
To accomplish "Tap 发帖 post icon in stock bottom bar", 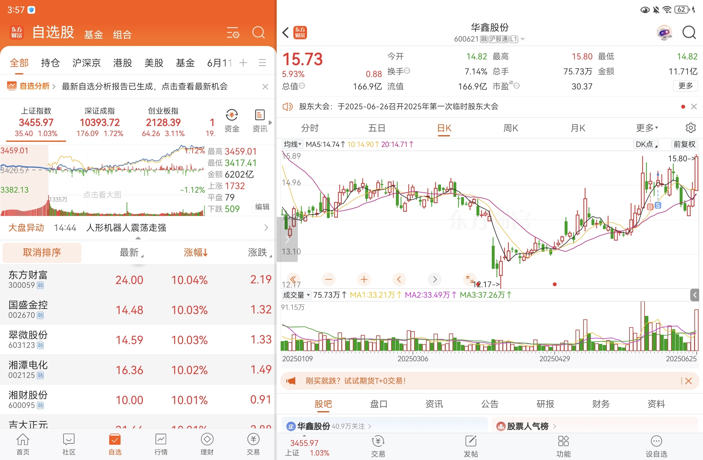I will point(471,446).
